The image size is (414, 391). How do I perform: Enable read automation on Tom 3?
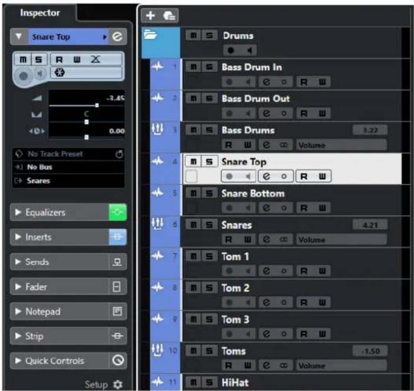click(x=304, y=334)
